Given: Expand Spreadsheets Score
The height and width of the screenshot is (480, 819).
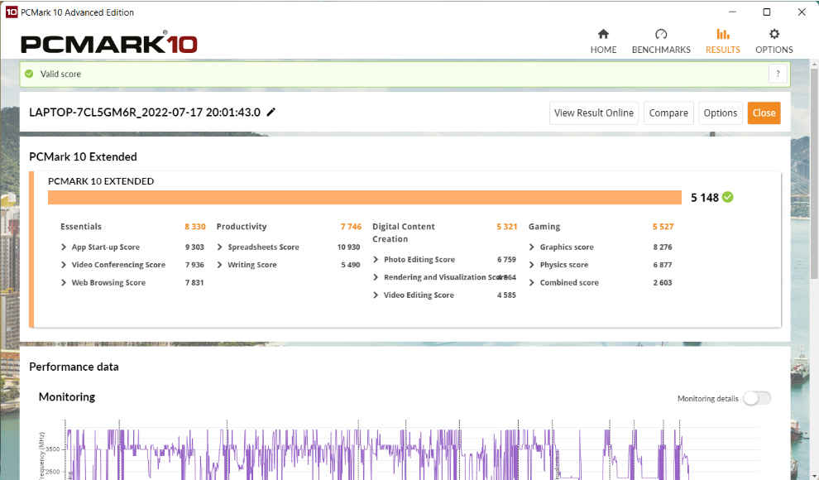Looking at the screenshot, I should point(220,247).
